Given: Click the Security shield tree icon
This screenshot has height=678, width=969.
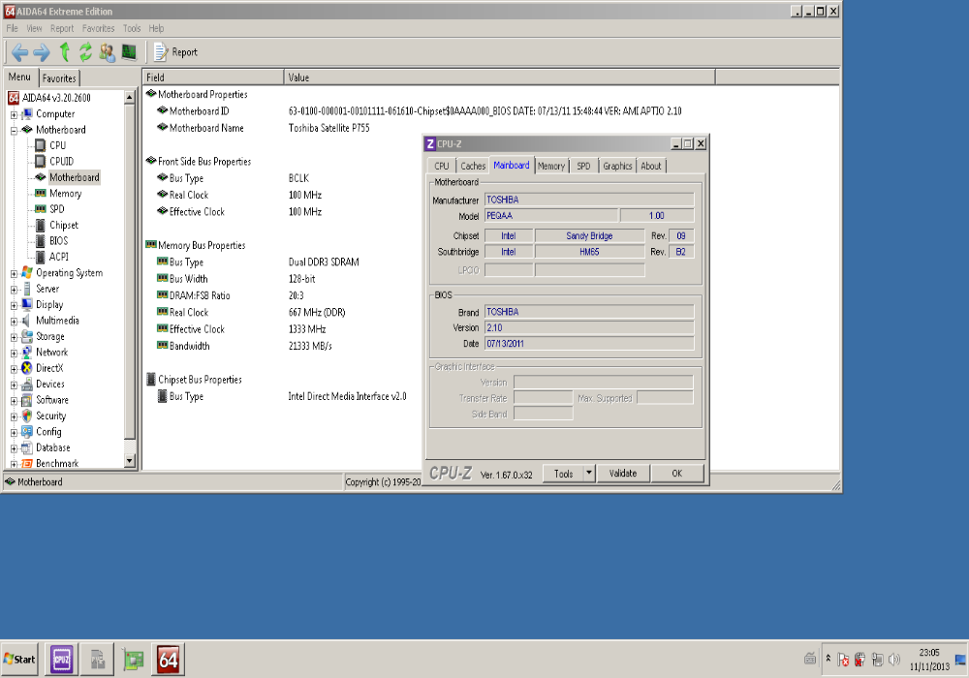Looking at the screenshot, I should pos(26,416).
